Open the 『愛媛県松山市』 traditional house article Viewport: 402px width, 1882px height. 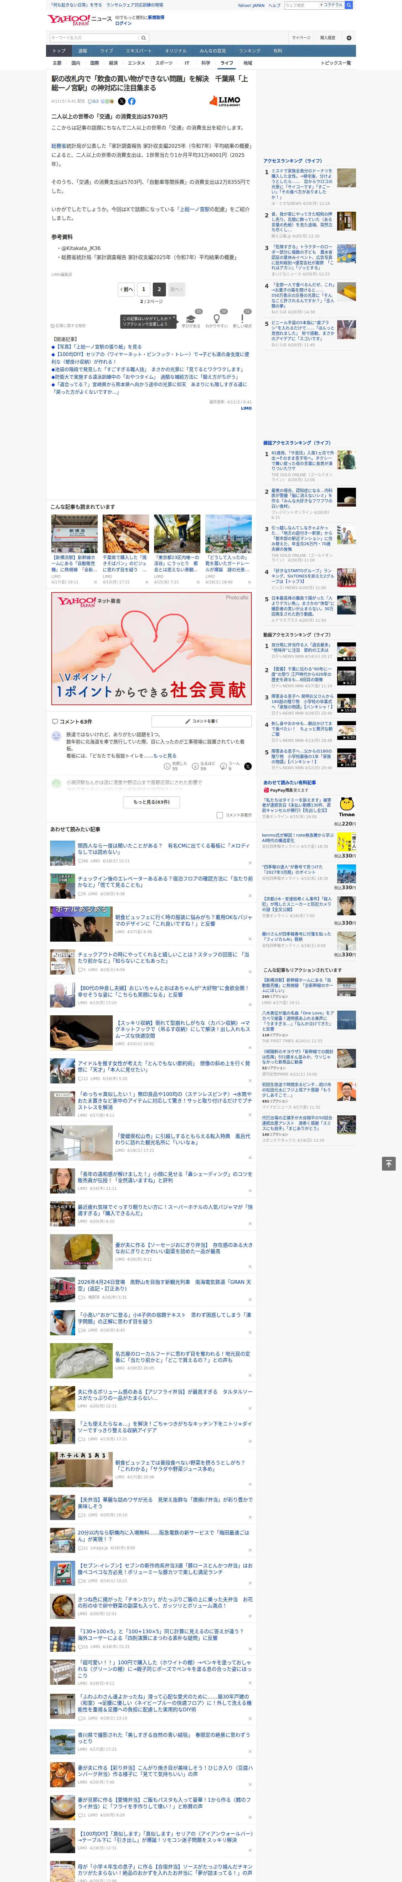pos(183,1140)
